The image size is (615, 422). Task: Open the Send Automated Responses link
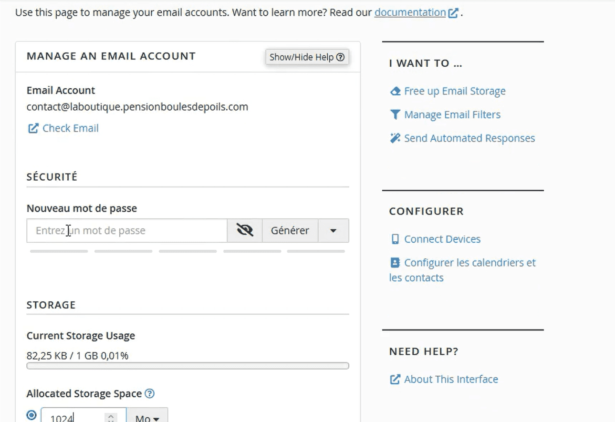point(469,138)
